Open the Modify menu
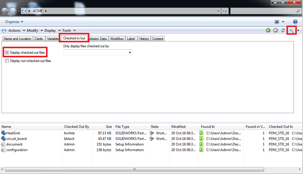The height and width of the screenshot is (174, 303). tap(35, 30)
